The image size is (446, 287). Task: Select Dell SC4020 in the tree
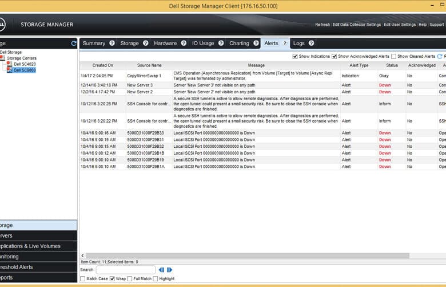click(25, 64)
